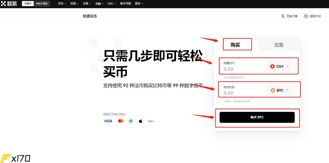329x163 pixels.
Task: Click the Mastercard payment logo
Action: point(121,121)
